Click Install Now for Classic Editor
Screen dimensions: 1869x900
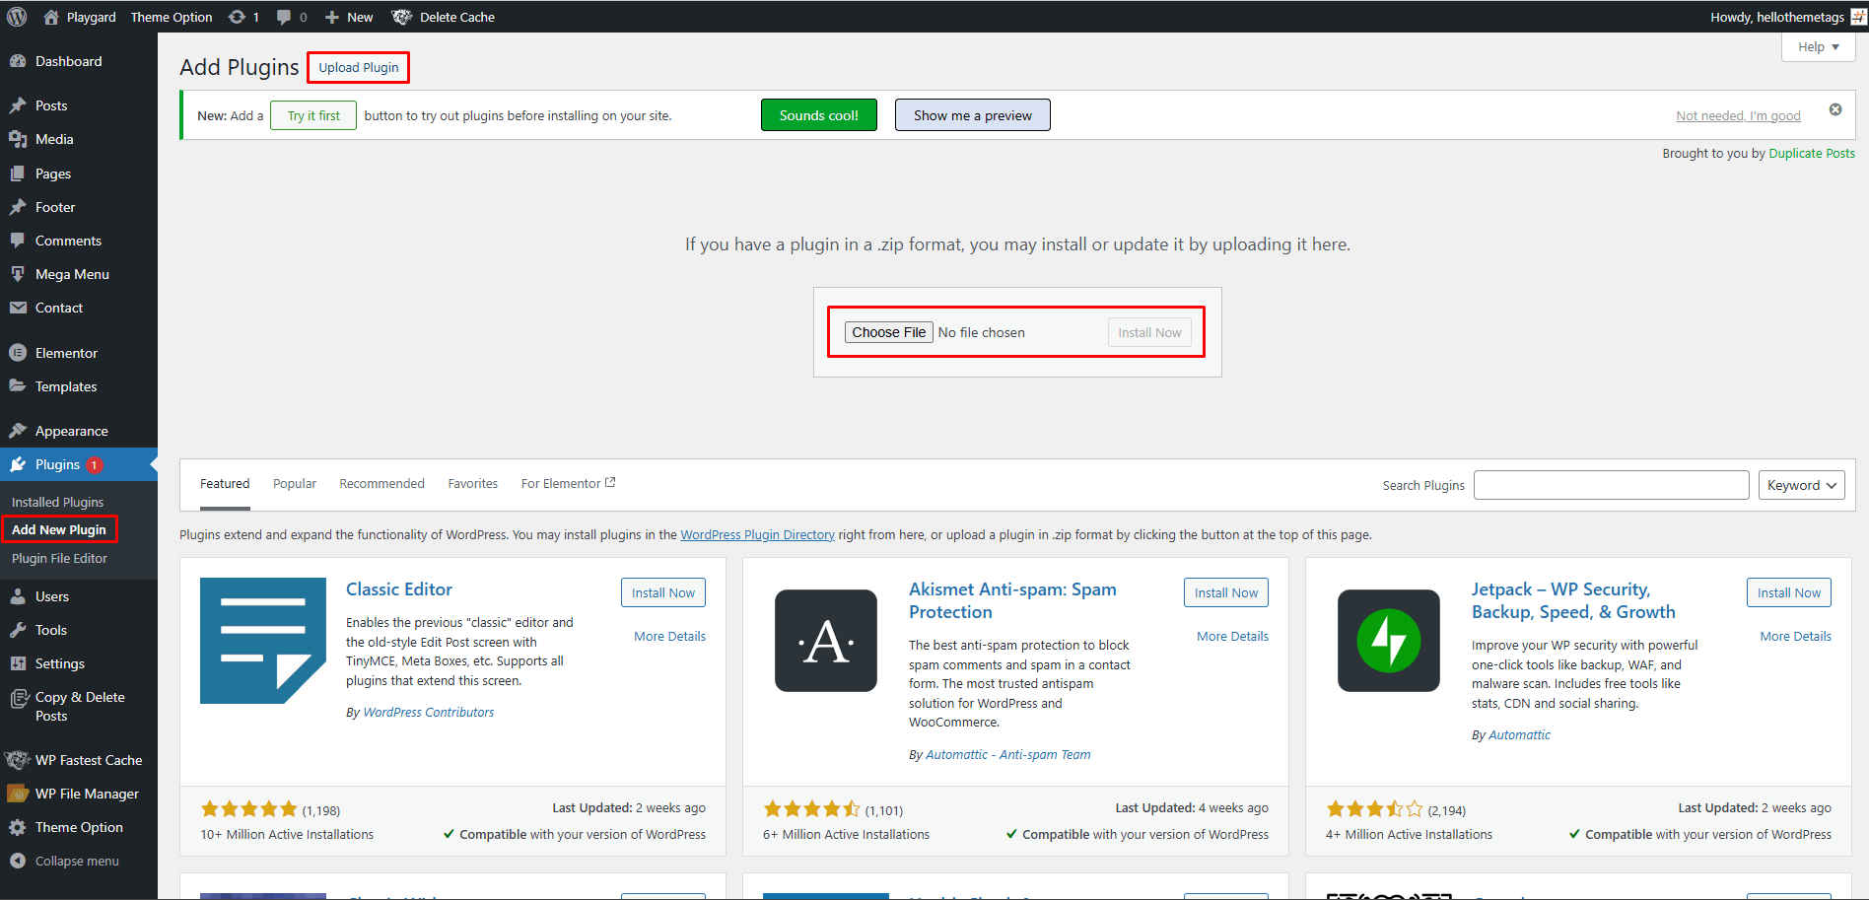[x=663, y=592]
